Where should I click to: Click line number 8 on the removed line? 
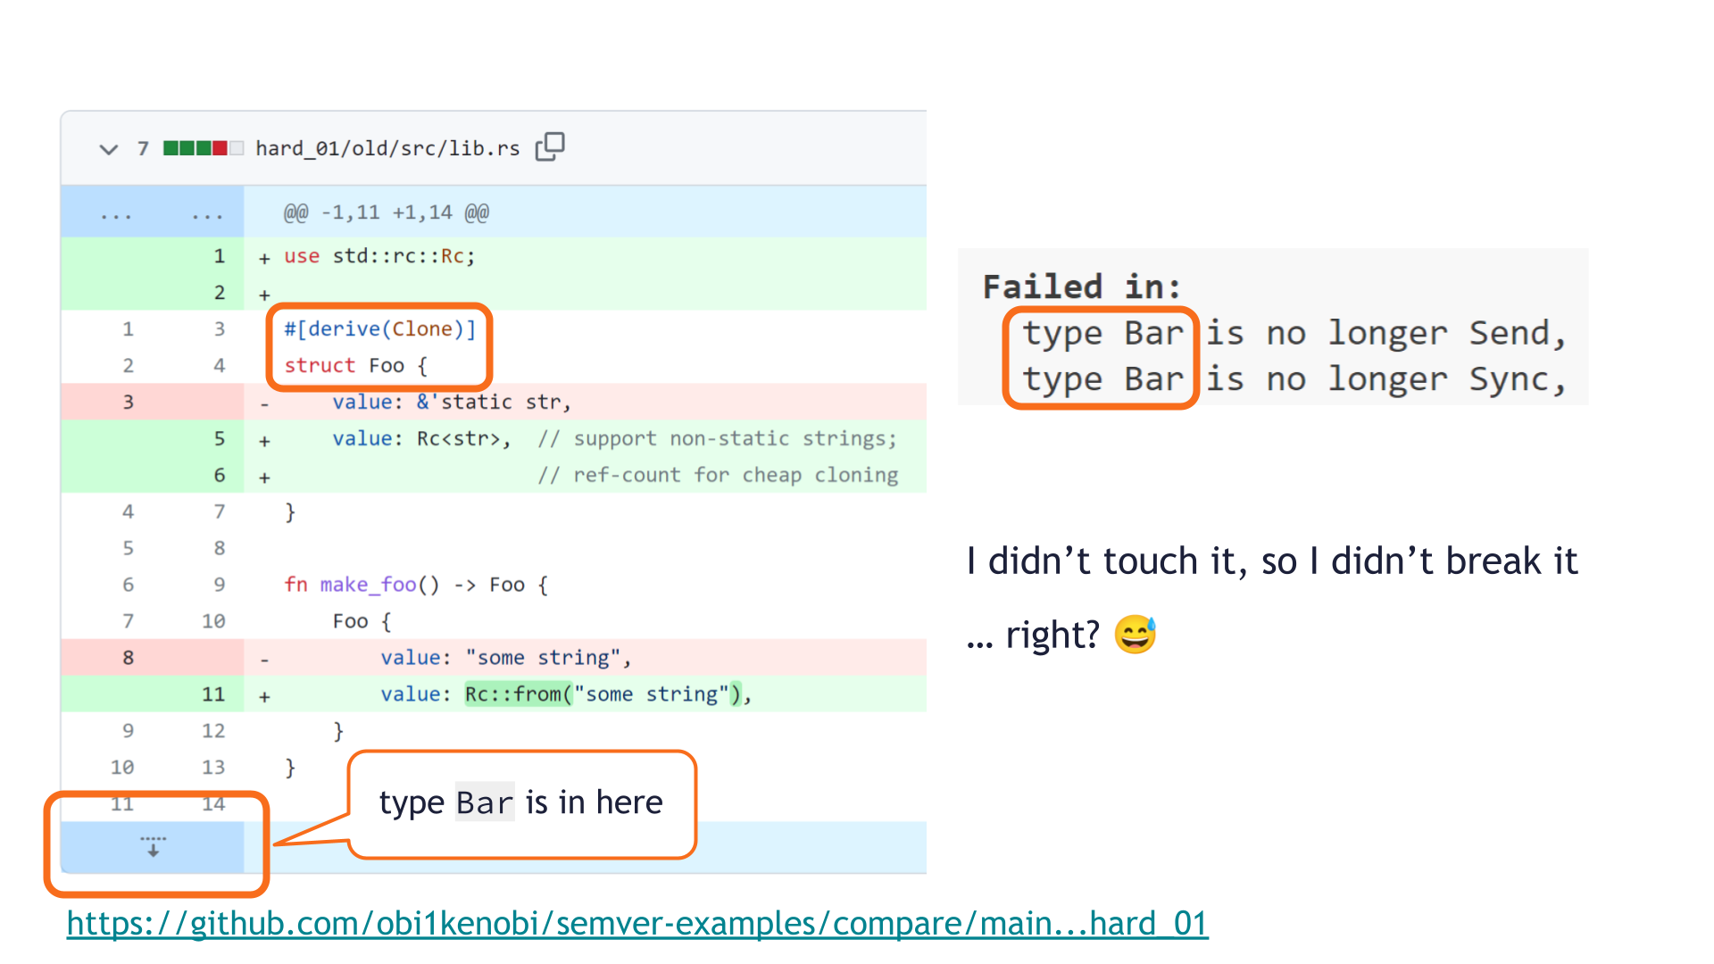click(x=128, y=658)
